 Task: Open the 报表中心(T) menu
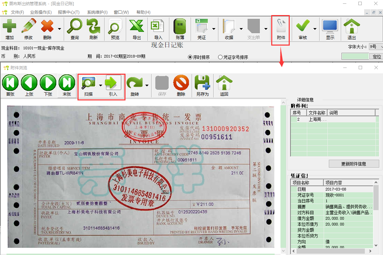[x=69, y=12]
